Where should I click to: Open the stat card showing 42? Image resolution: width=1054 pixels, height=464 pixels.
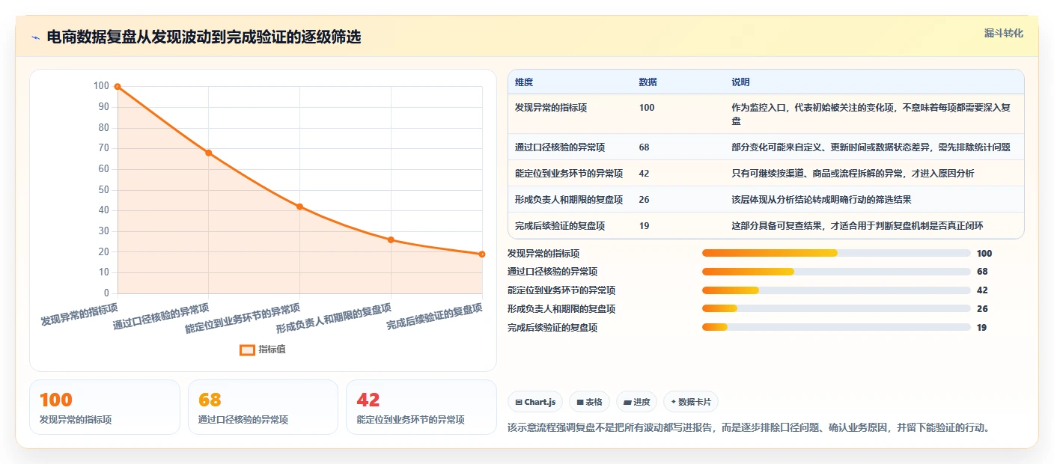[x=421, y=407]
